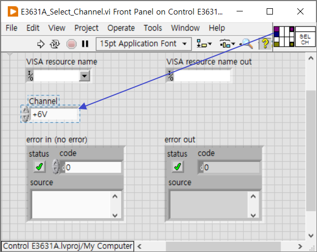Open the Window menu
This screenshot has height=252, width=317.
(x=185, y=28)
